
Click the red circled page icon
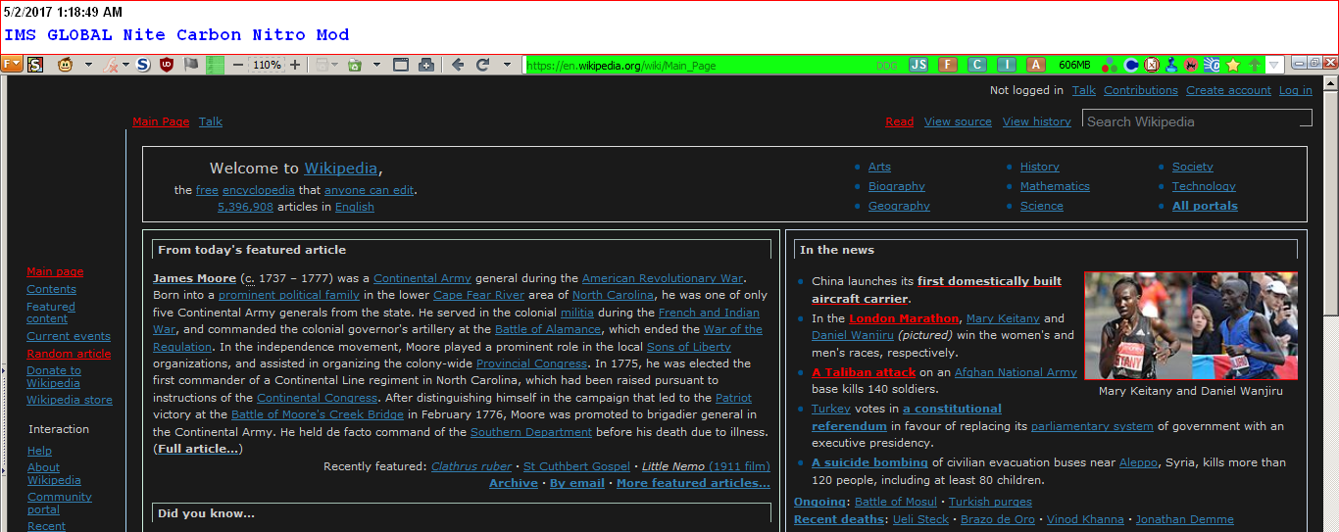(x=1152, y=65)
